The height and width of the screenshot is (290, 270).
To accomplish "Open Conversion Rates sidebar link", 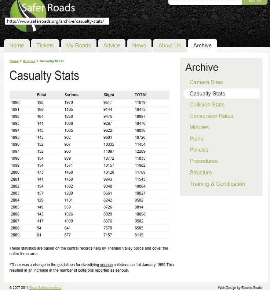I will pos(211,116).
